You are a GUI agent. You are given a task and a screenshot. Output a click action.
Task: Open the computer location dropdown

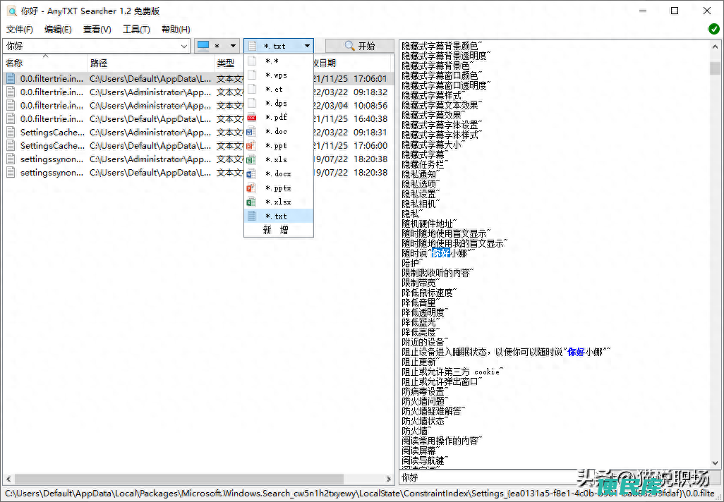217,46
